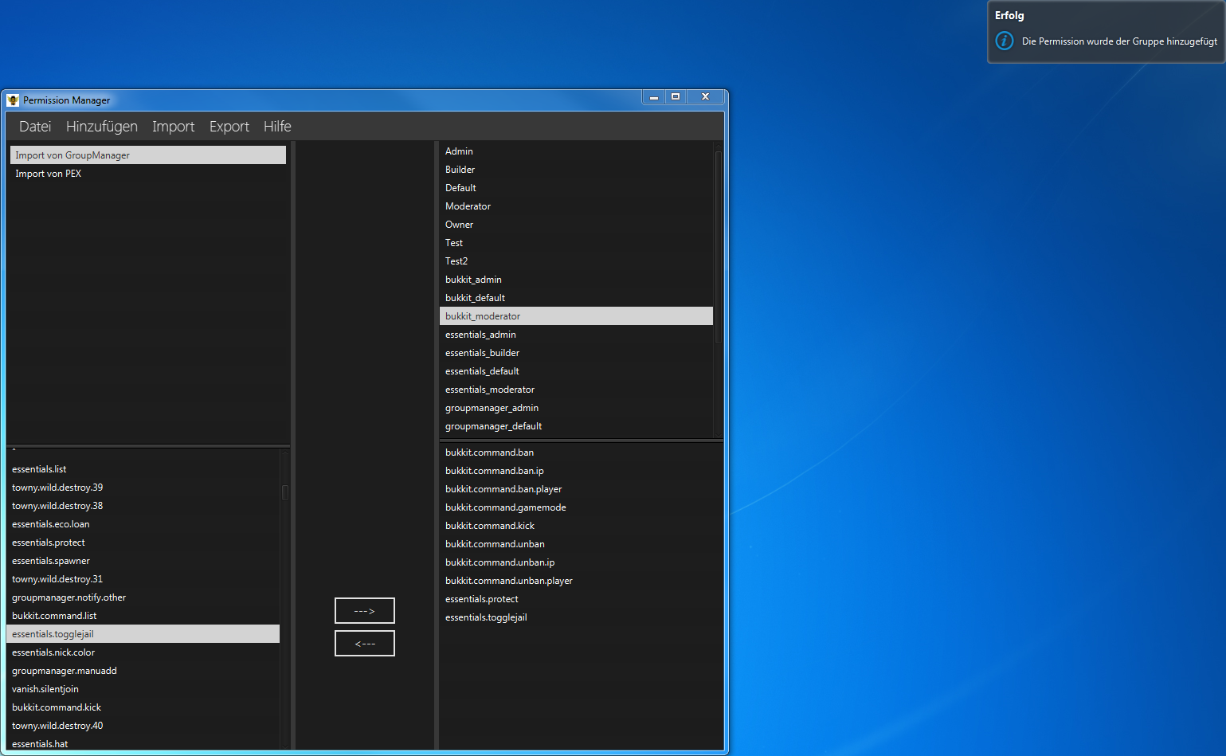Viewport: 1226px width, 756px height.
Task: Select the Owner group
Action: click(576, 225)
